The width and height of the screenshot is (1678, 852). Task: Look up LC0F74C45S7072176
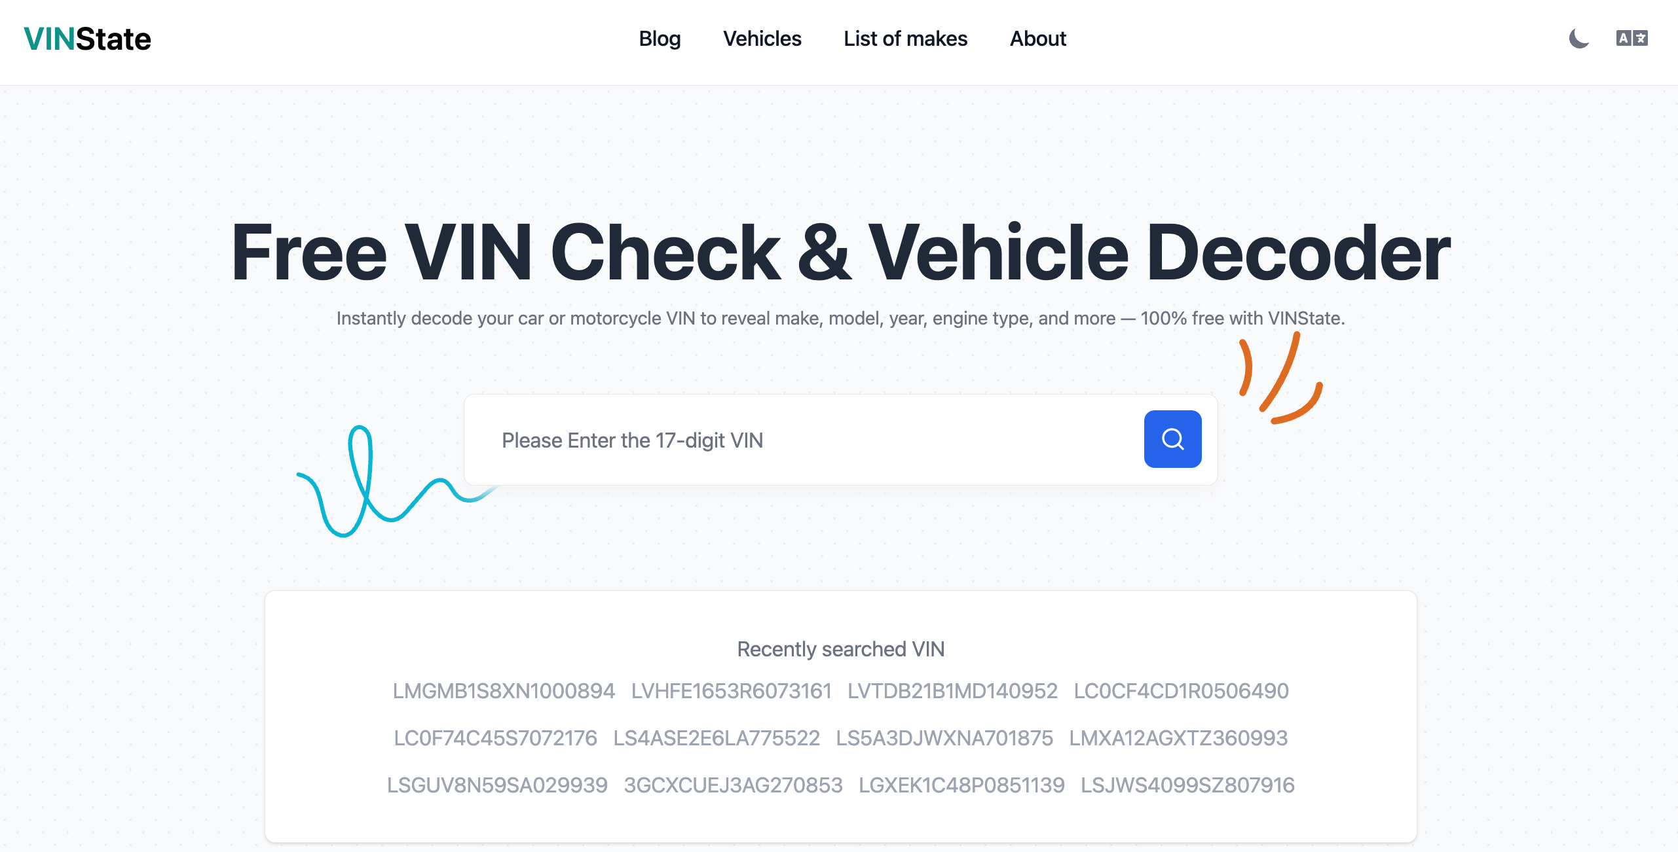[x=495, y=738]
